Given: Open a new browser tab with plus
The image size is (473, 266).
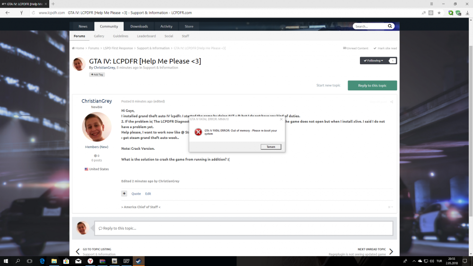Looking at the screenshot, I should pos(53,4).
